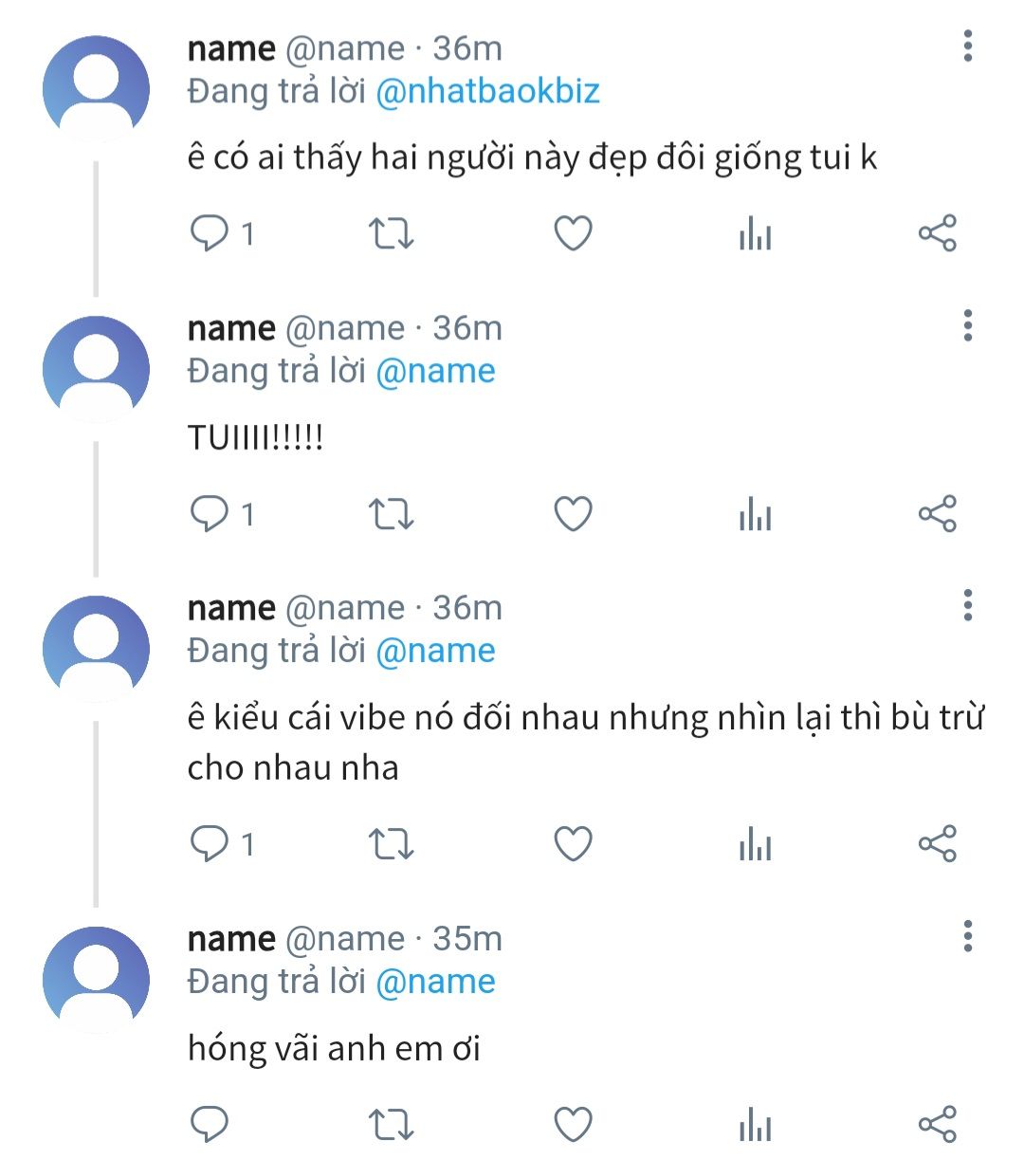The width and height of the screenshot is (1024, 1160).
Task: Retweet the "hóng vãi anh em ơi" tweet
Action: click(391, 1125)
